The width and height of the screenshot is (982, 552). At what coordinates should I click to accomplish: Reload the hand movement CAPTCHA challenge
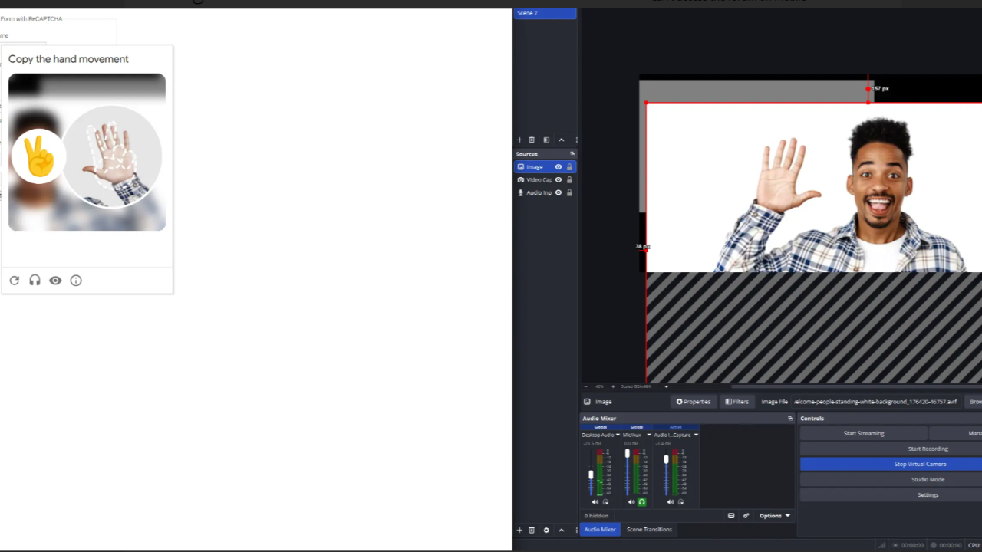14,281
